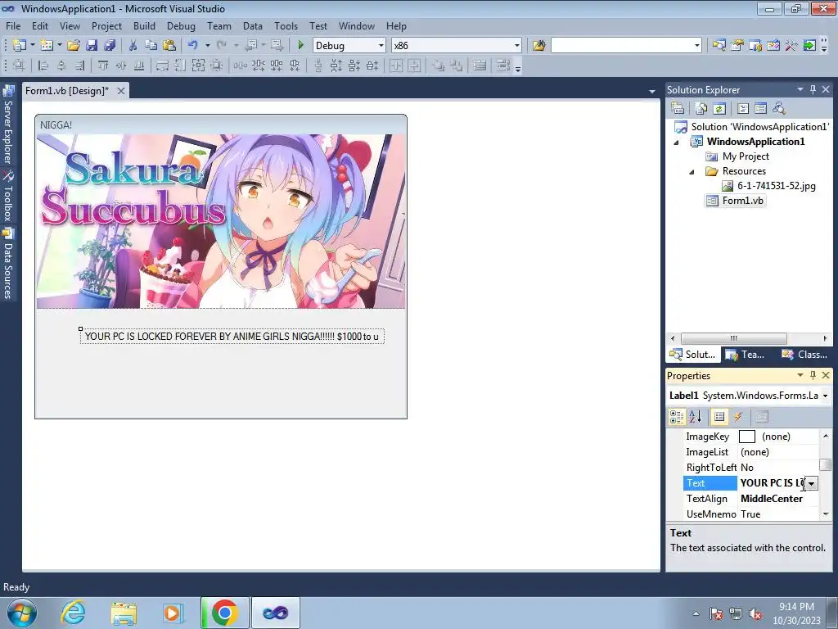Open the active documents list dropdown arrow
The height and width of the screenshot is (629, 838).
click(652, 92)
